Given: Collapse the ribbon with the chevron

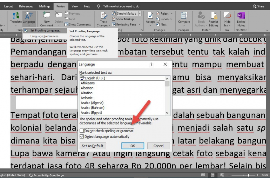Looking at the screenshot, I should (x=267, y=30).
